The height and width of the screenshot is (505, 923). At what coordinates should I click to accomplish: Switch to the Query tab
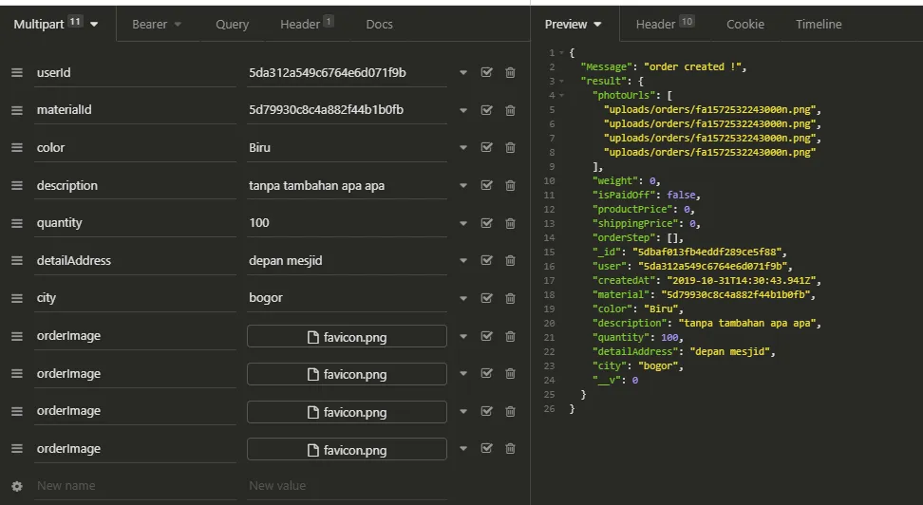(x=232, y=25)
